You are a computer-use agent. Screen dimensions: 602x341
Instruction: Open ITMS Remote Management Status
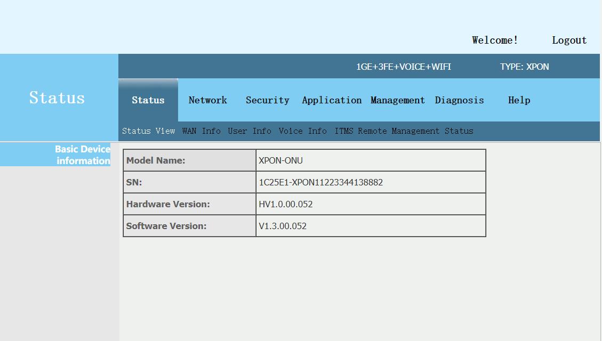pyautogui.click(x=404, y=131)
